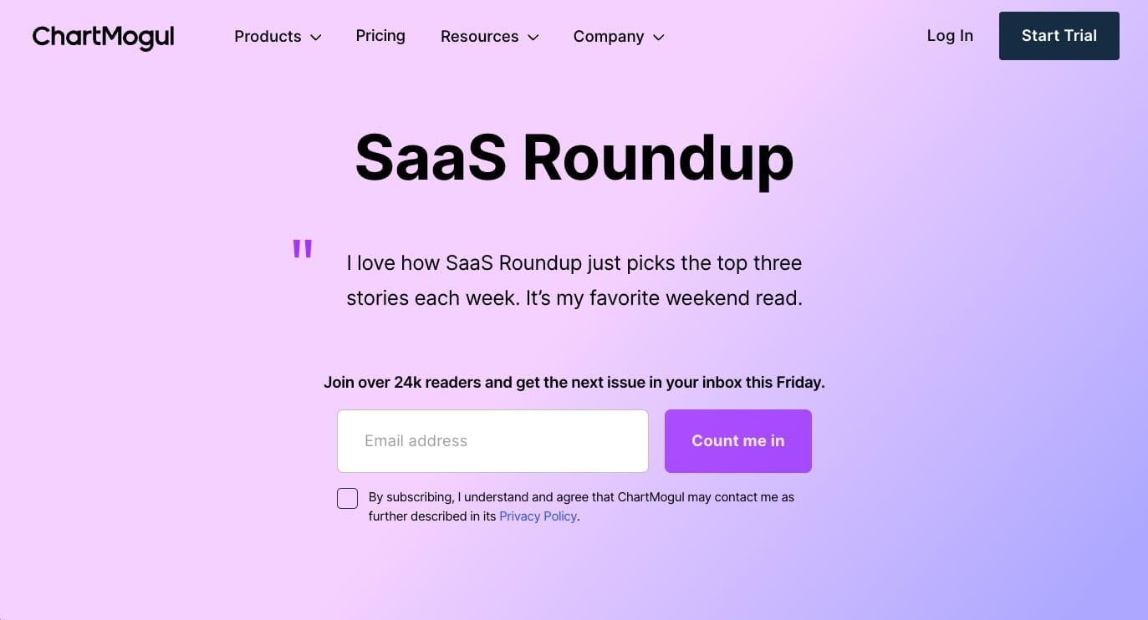Click the Email address input field
Screen dimensions: 1148x620
(492, 440)
